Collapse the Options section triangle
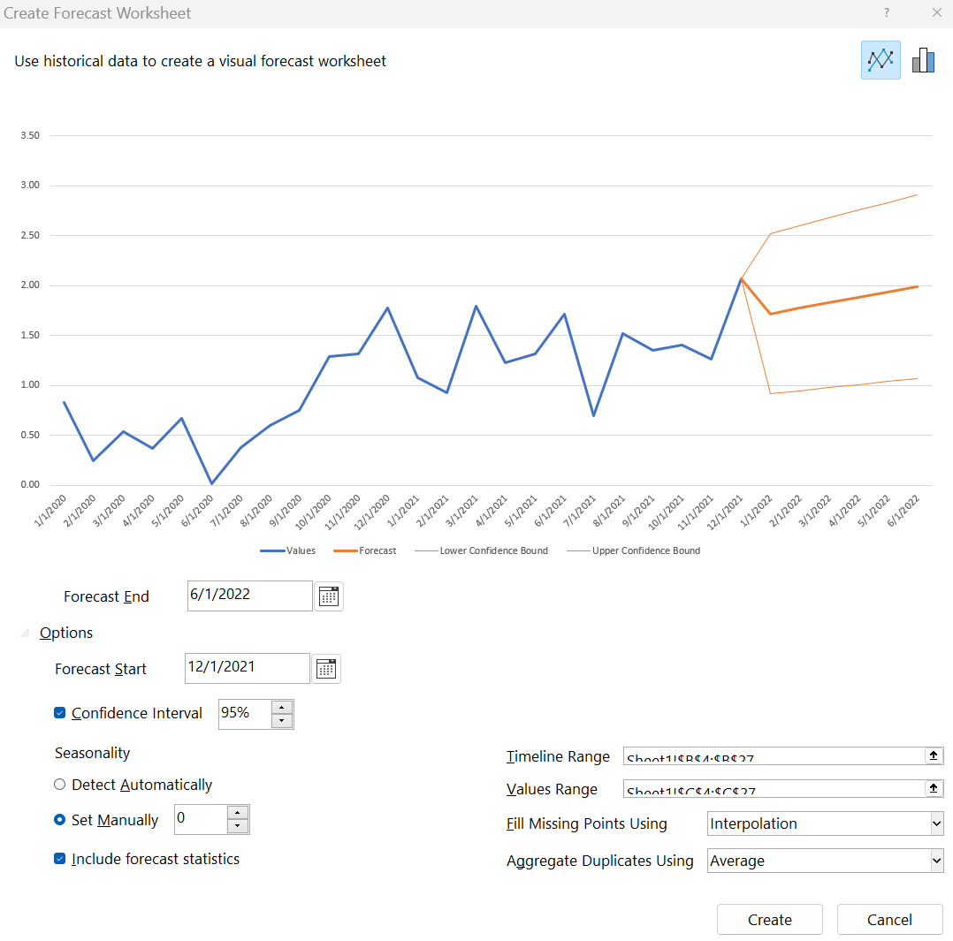This screenshot has width=953, height=941. pos(25,633)
